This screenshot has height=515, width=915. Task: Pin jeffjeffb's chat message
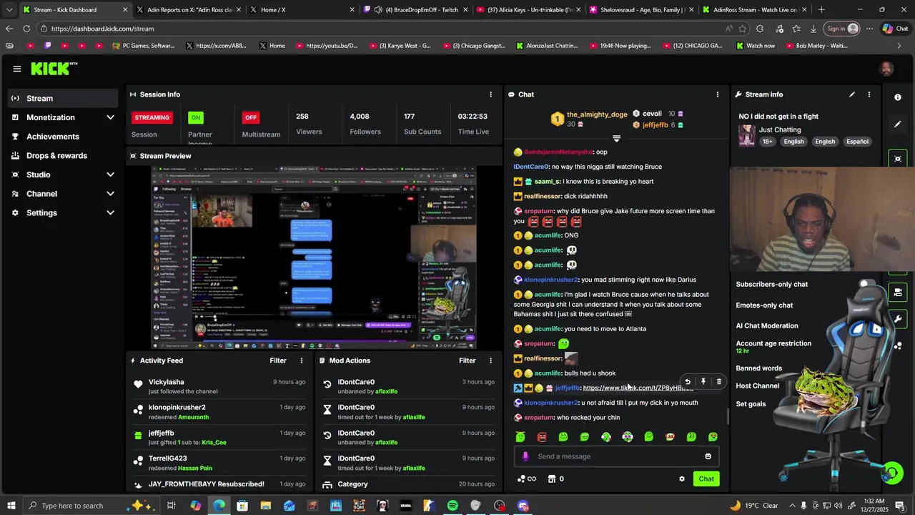pos(703,382)
